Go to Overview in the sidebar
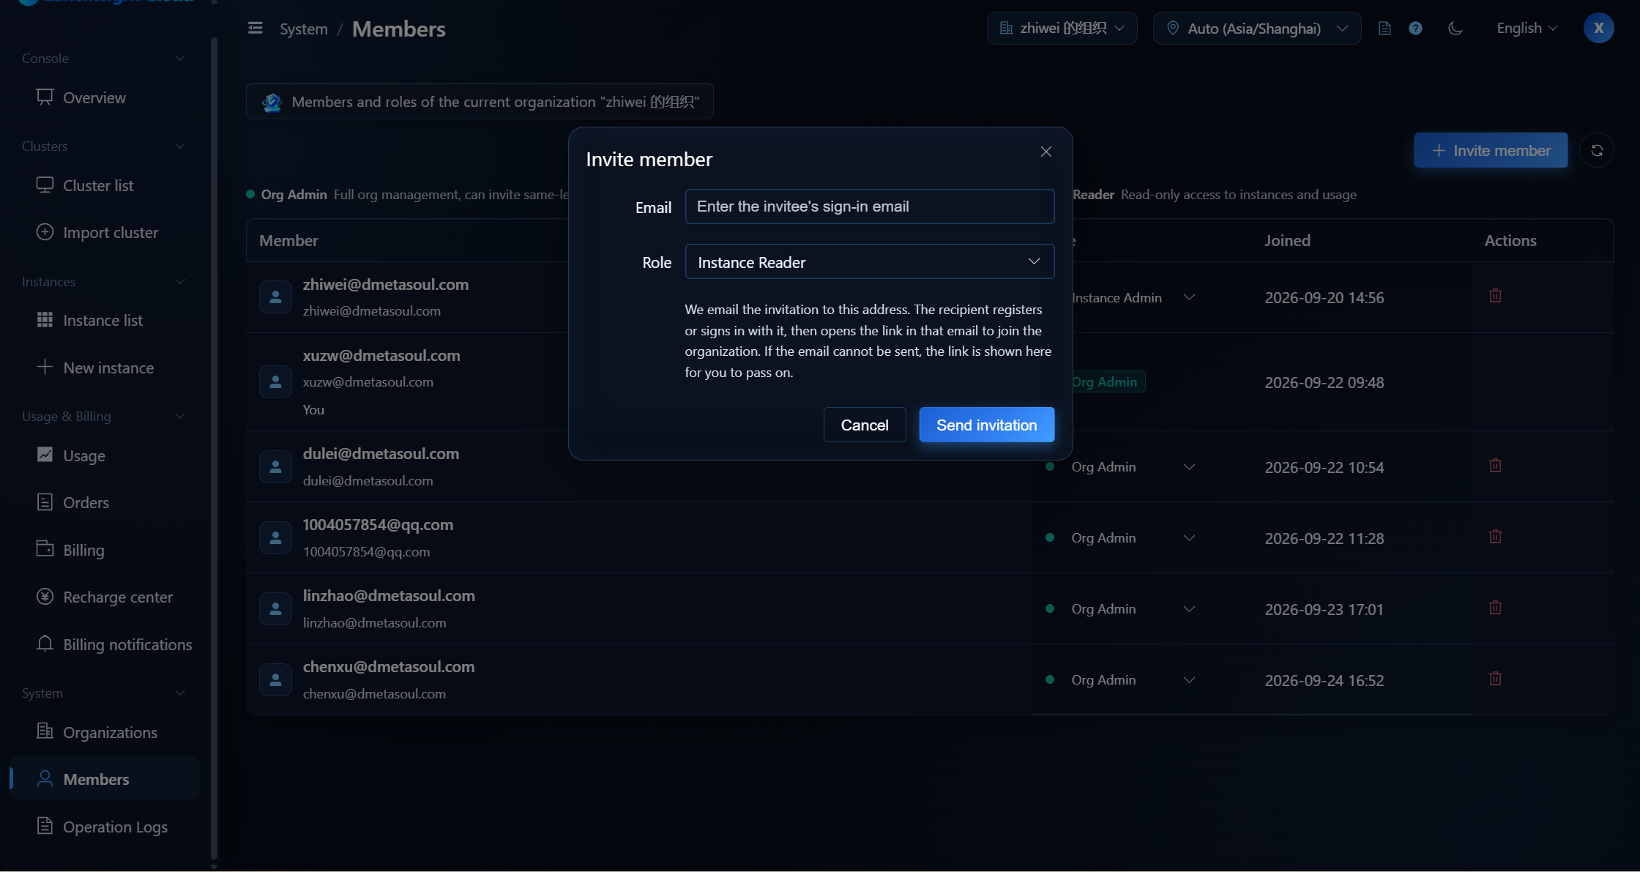Viewport: 1640px width, 872px height. (x=105, y=98)
